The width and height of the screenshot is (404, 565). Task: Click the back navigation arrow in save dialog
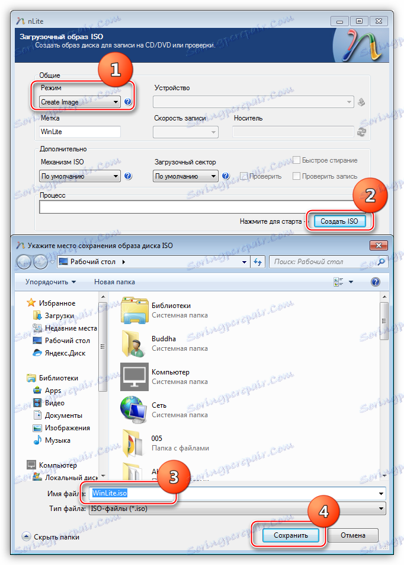pyautogui.click(x=24, y=262)
